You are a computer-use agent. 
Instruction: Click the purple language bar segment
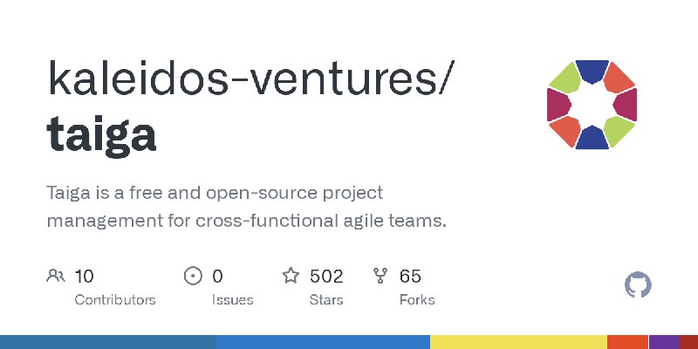[x=664, y=342]
